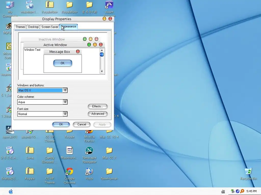
Task: Click the Window Text sample in preview
Action: (x=32, y=50)
